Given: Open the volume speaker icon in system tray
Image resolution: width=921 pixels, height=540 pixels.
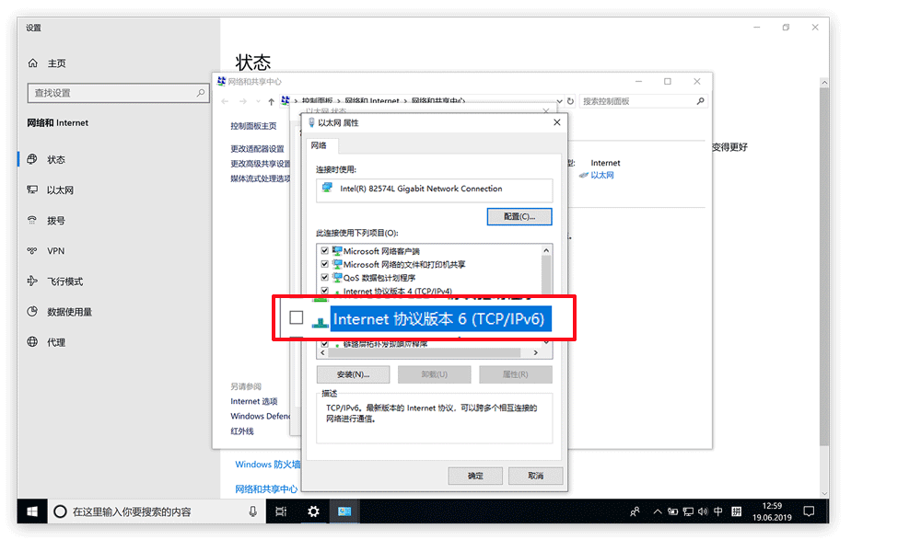Looking at the screenshot, I should 704,511.
